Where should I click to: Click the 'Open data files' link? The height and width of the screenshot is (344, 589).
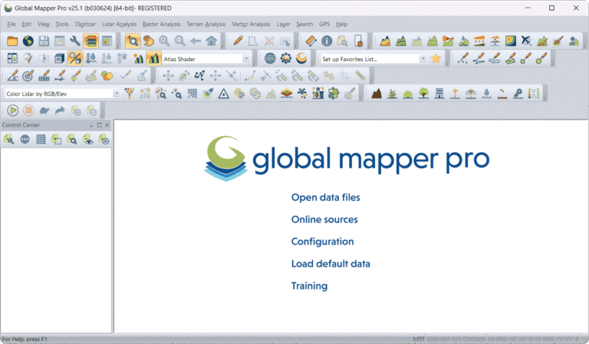(x=326, y=198)
